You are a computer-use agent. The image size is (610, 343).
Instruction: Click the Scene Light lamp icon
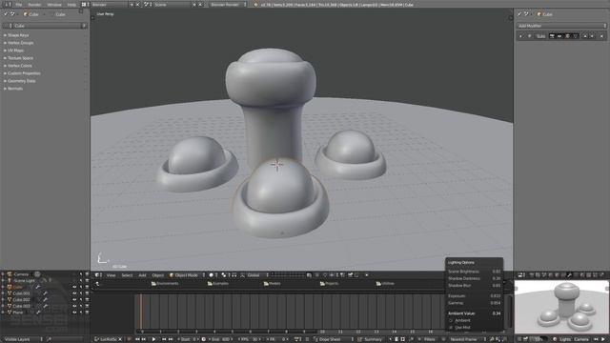[10, 280]
